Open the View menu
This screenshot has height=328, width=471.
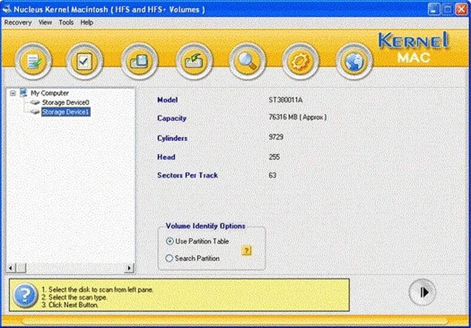pyautogui.click(x=45, y=22)
